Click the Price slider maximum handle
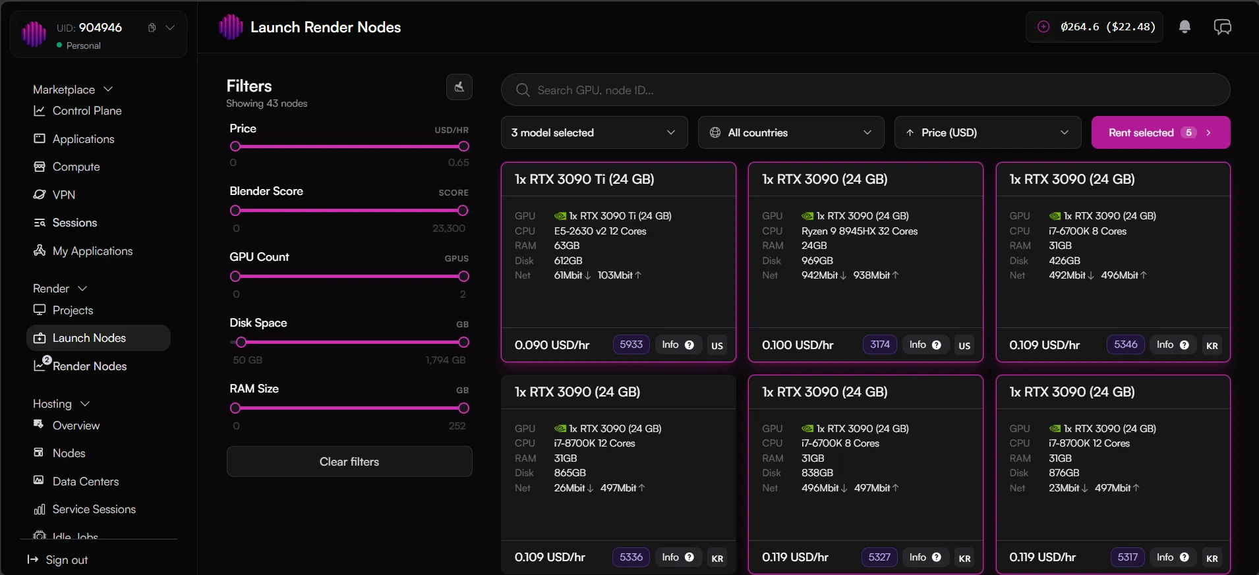The width and height of the screenshot is (1259, 575). click(x=463, y=146)
